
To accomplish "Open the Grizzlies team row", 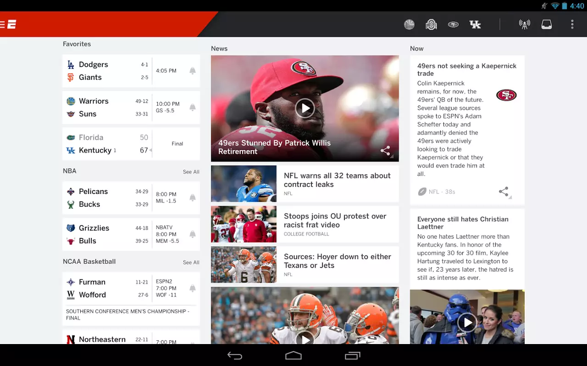I will tap(107, 228).
